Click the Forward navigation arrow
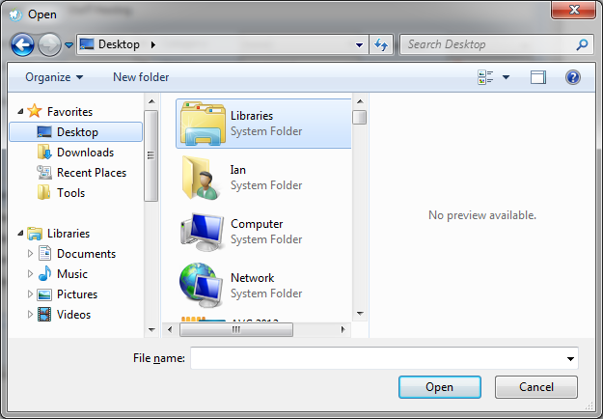 49,44
